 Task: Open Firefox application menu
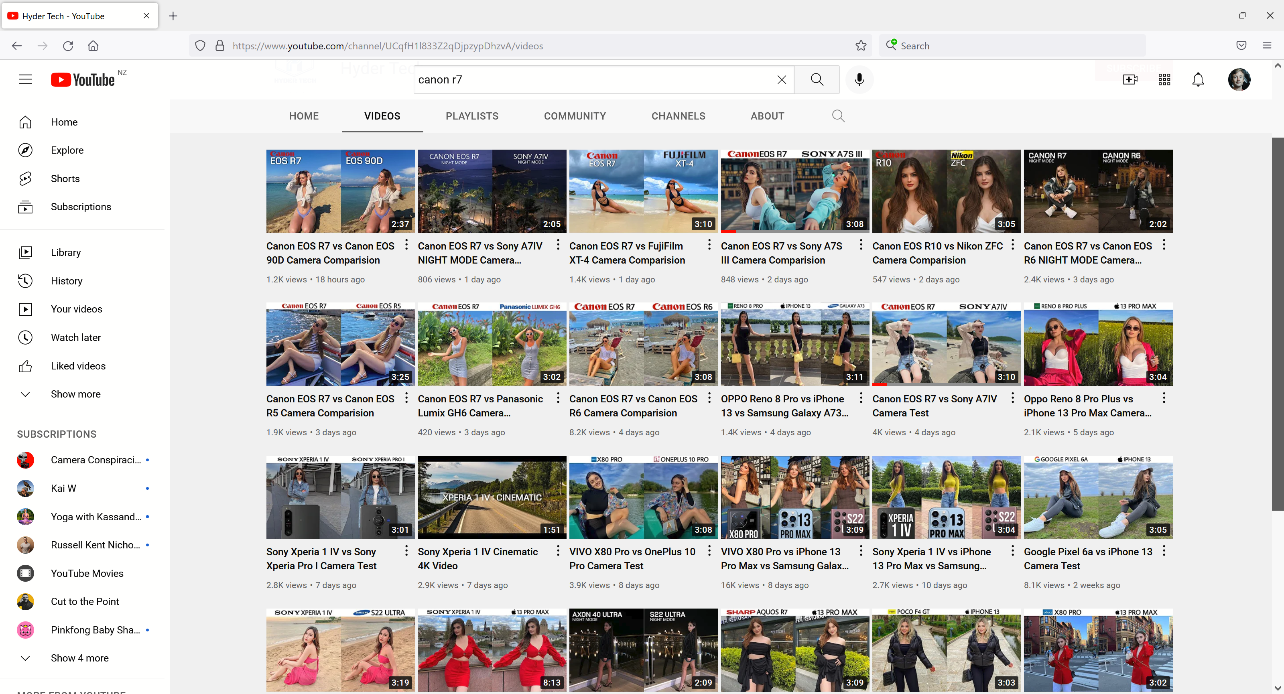pyautogui.click(x=1267, y=46)
